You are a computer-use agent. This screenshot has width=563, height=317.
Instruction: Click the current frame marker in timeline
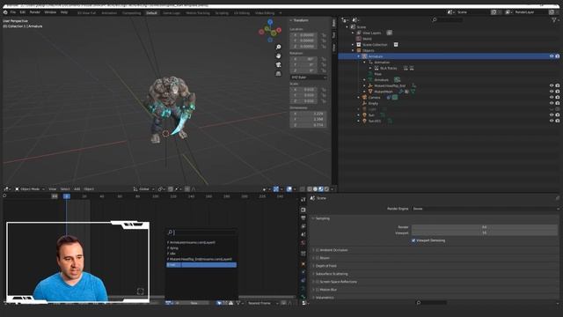[x=67, y=196]
